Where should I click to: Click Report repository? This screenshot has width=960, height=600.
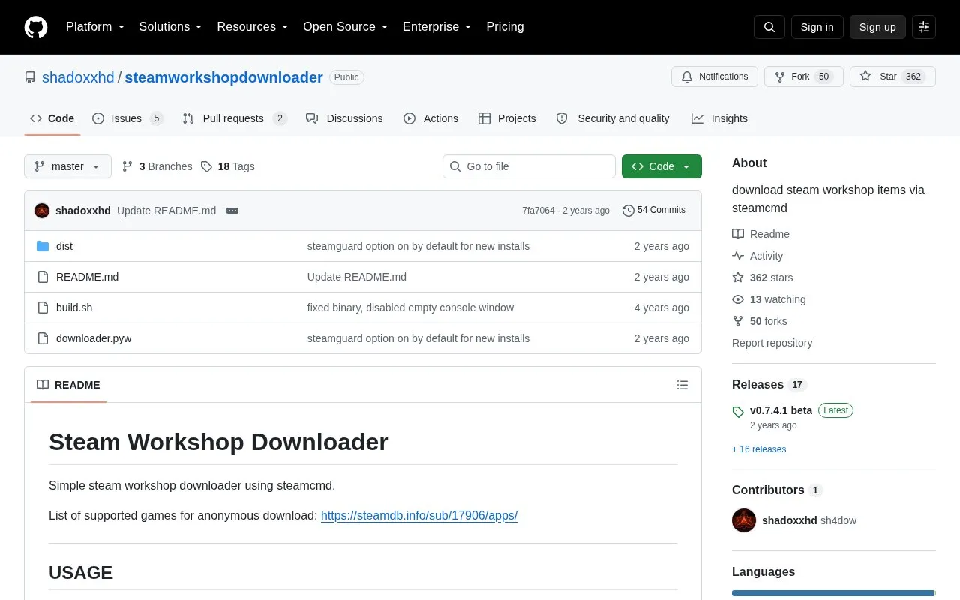coord(772,343)
